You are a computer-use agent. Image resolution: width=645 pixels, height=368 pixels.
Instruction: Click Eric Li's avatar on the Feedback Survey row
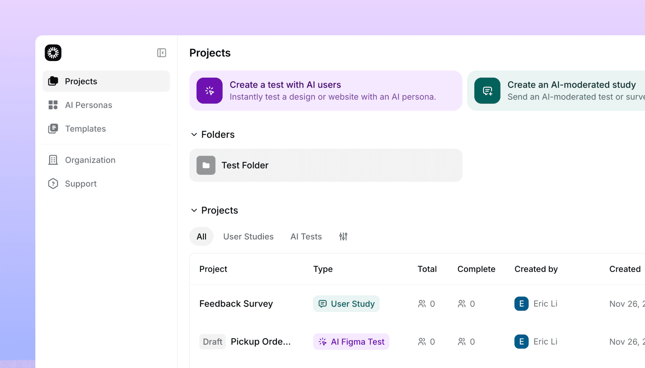[521, 304]
